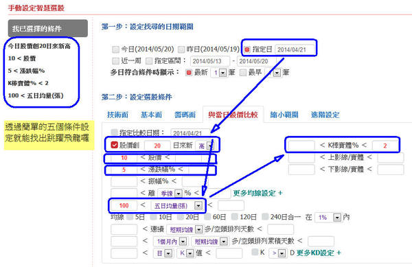Switch to the 技術面 tab

pyautogui.click(x=117, y=115)
